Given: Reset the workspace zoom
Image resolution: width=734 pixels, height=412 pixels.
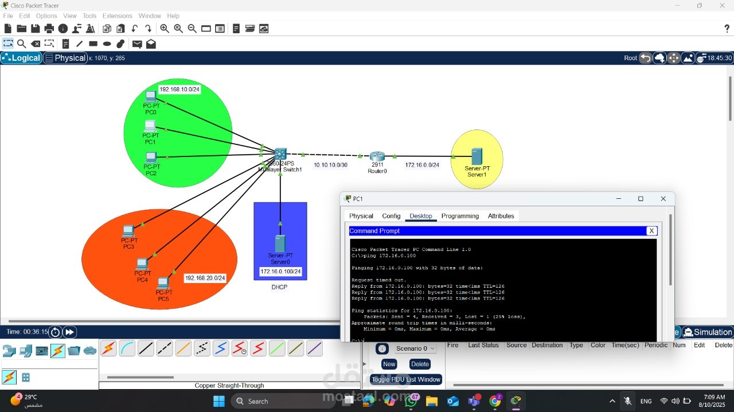Looking at the screenshot, I should pyautogui.click(x=178, y=29).
